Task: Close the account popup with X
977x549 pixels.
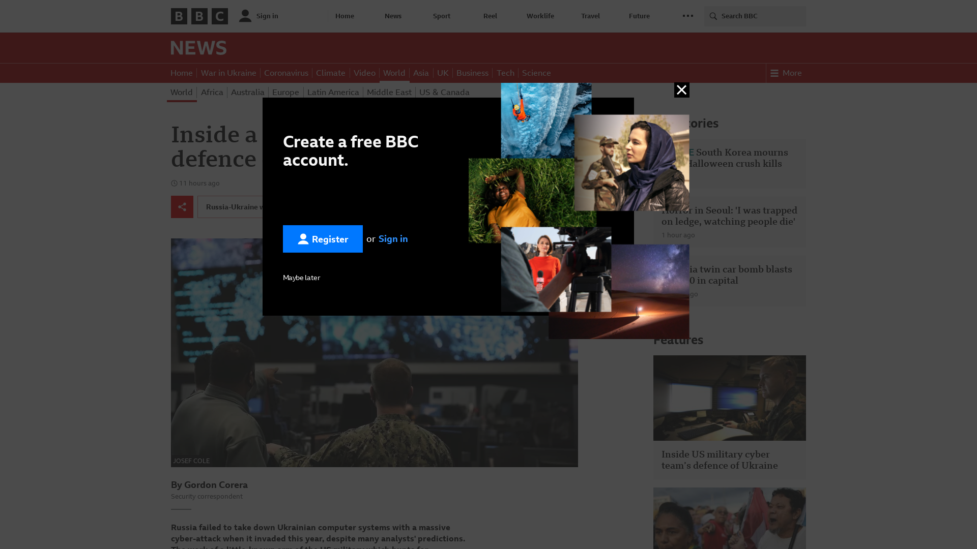Action: tap(681, 90)
